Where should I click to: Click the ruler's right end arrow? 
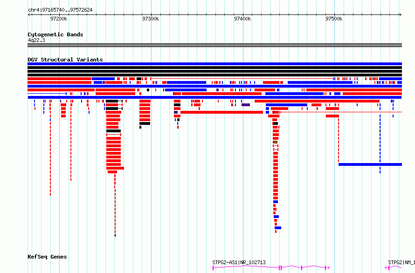tap(401, 14)
